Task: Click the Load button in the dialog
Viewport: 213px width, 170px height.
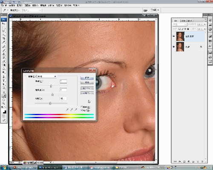Action: [x=87, y=88]
